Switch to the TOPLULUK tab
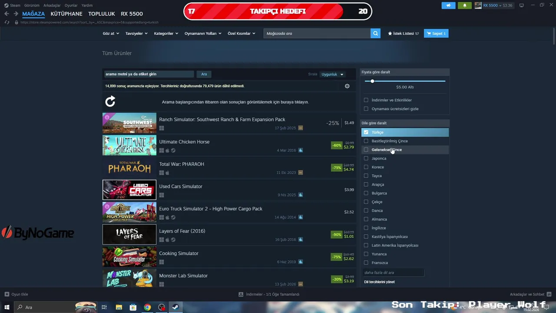The height and width of the screenshot is (313, 556). 102,14
